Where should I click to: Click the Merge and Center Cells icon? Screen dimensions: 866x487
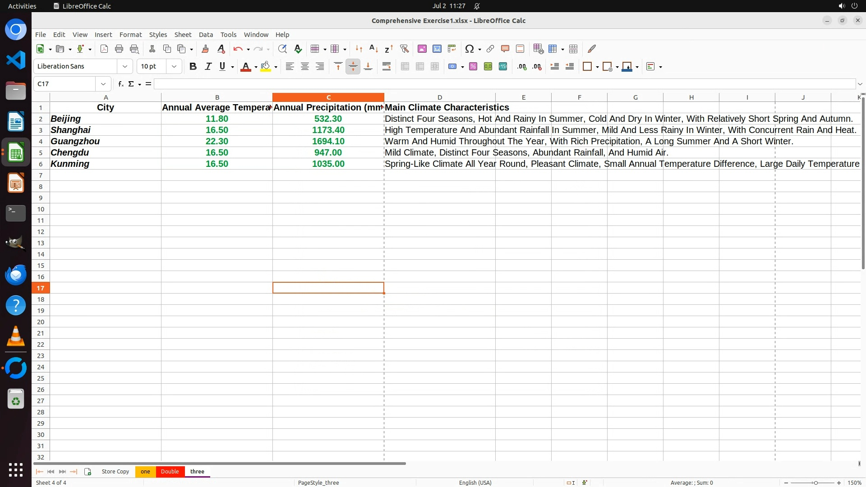[405, 67]
